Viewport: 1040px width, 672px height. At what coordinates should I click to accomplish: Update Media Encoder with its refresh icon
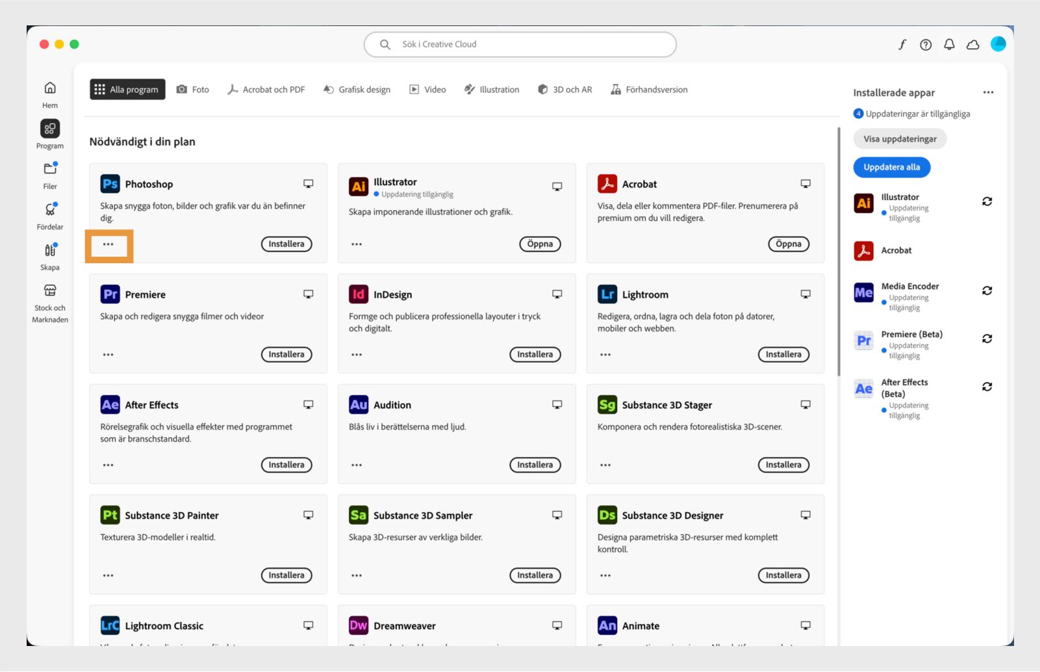click(x=987, y=291)
